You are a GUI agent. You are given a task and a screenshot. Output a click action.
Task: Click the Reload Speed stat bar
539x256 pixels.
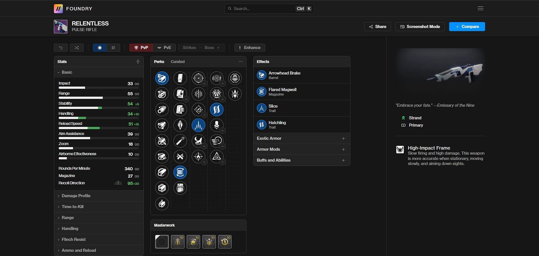[99, 128]
